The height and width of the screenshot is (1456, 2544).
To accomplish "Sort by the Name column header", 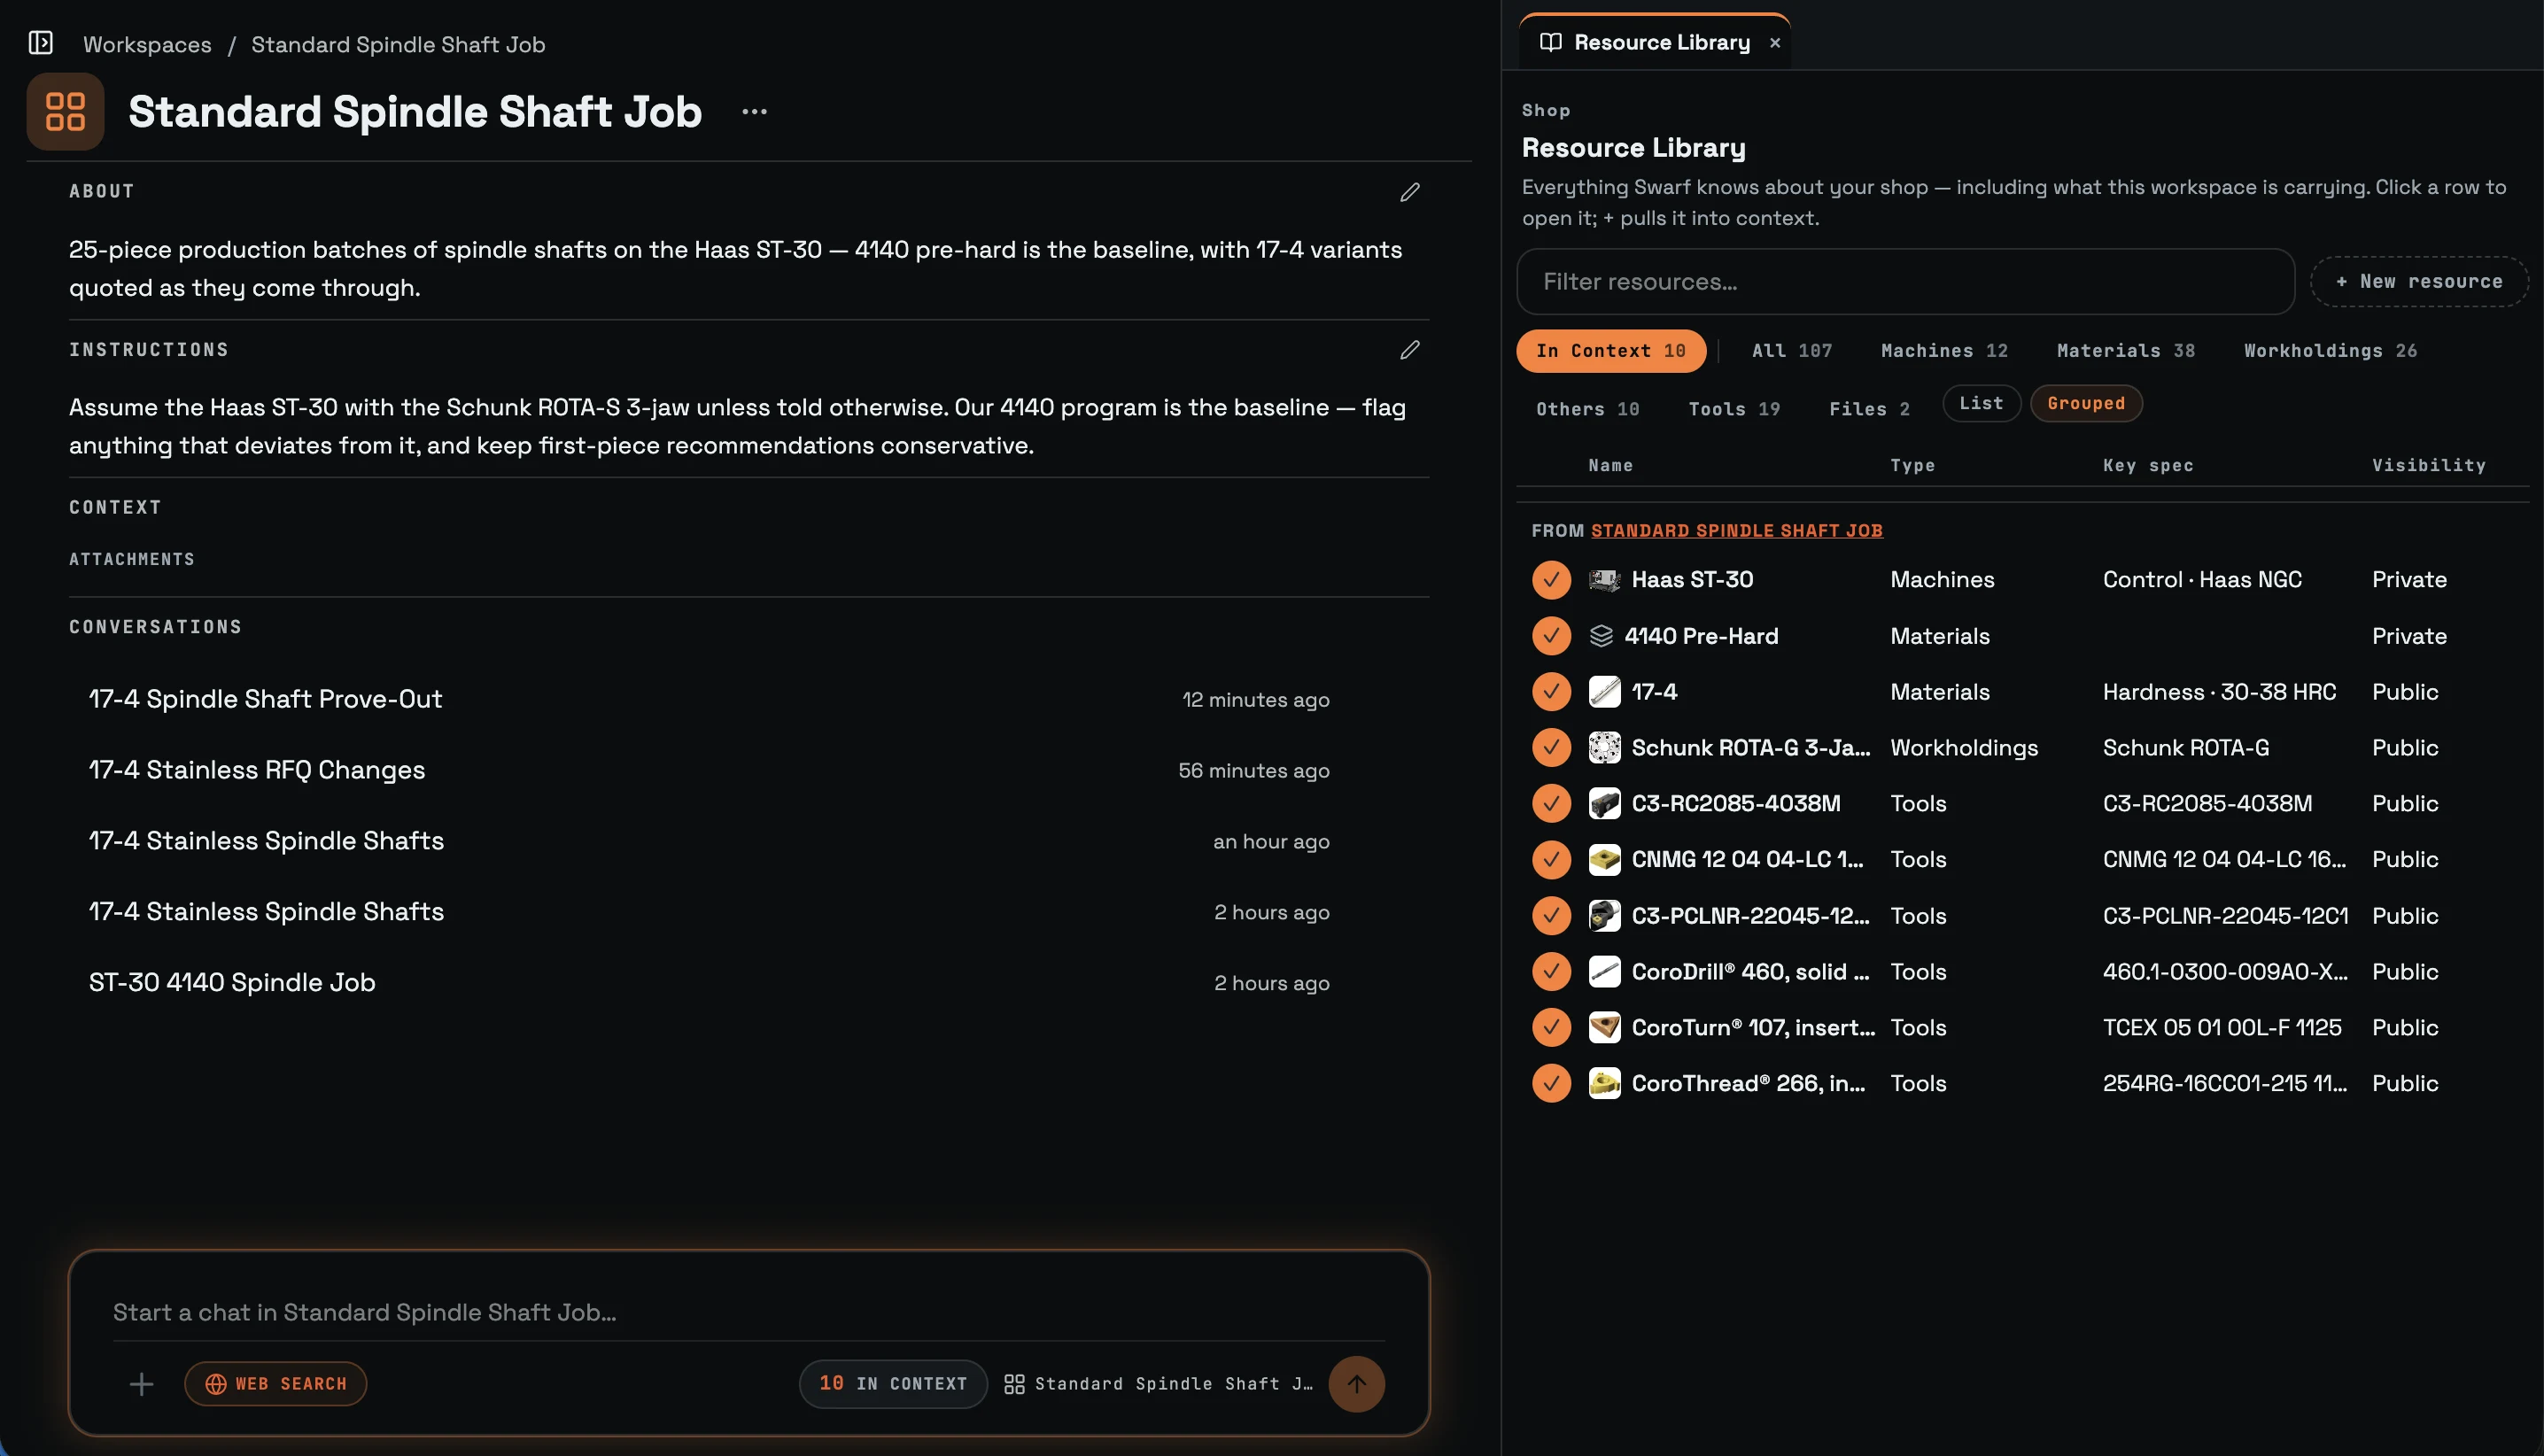I will [1610, 466].
